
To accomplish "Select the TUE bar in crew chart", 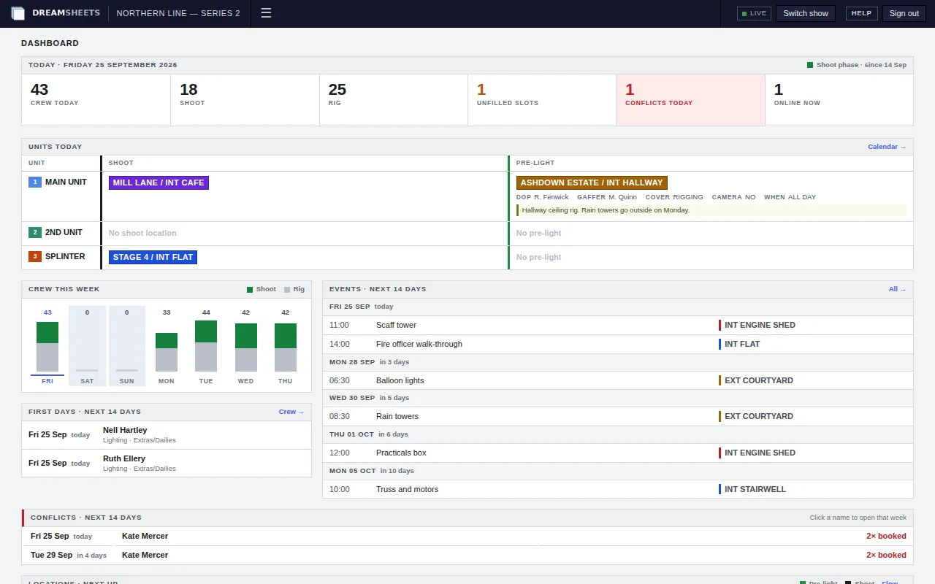I will (x=206, y=346).
